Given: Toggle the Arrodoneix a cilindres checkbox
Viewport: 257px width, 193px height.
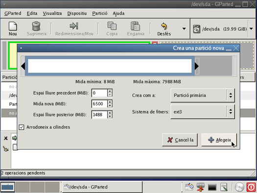Looking at the screenshot, I should click(22, 127).
